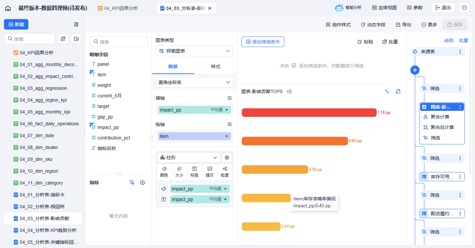Screen dimensions: 475x248
Task: Click the red 1.18 pp bar
Action: pyautogui.click(x=309, y=112)
